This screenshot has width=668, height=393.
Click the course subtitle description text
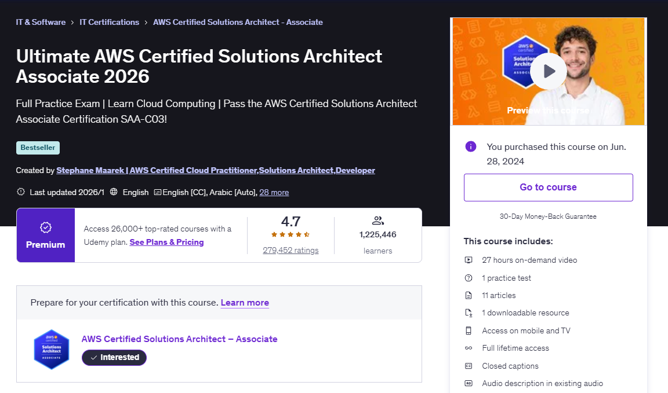[x=216, y=112]
